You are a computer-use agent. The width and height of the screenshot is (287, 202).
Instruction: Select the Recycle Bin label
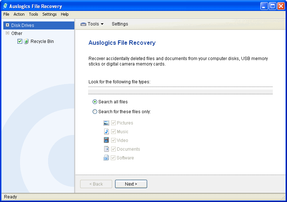point(42,41)
